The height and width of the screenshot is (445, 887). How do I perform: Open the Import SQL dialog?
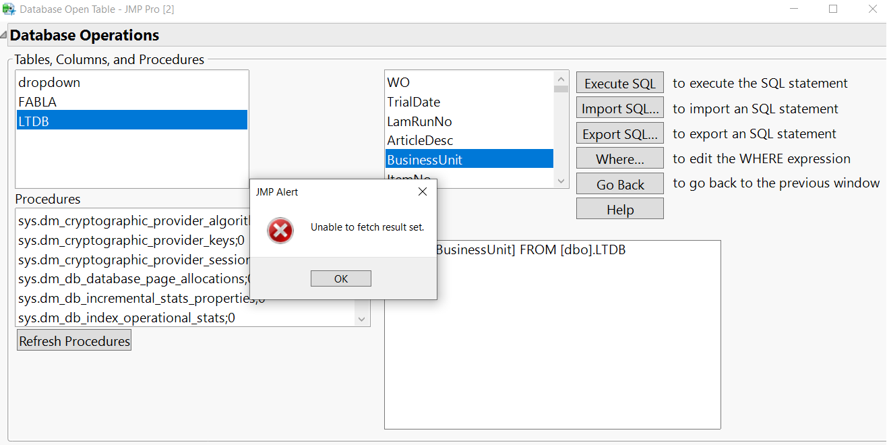point(619,107)
